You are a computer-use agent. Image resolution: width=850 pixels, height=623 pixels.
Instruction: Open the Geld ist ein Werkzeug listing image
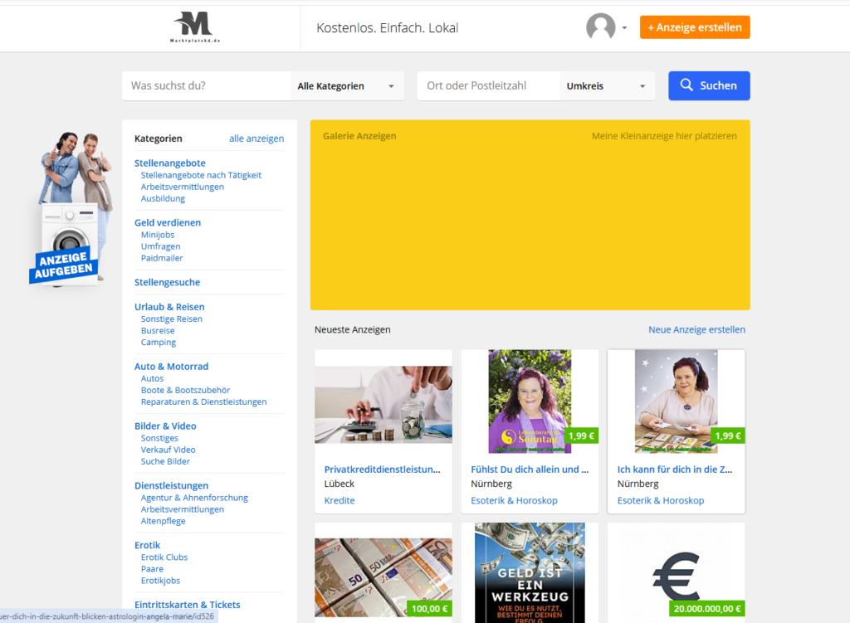530,572
